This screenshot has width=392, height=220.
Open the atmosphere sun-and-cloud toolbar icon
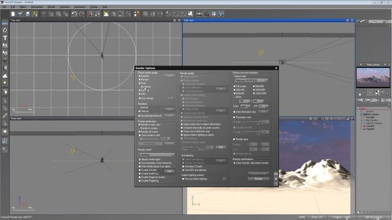click(x=106, y=13)
